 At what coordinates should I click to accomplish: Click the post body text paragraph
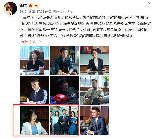pyautogui.click(x=85, y=27)
